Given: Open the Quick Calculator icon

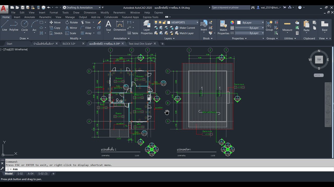Looking at the screenshot, I should tap(297, 33).
